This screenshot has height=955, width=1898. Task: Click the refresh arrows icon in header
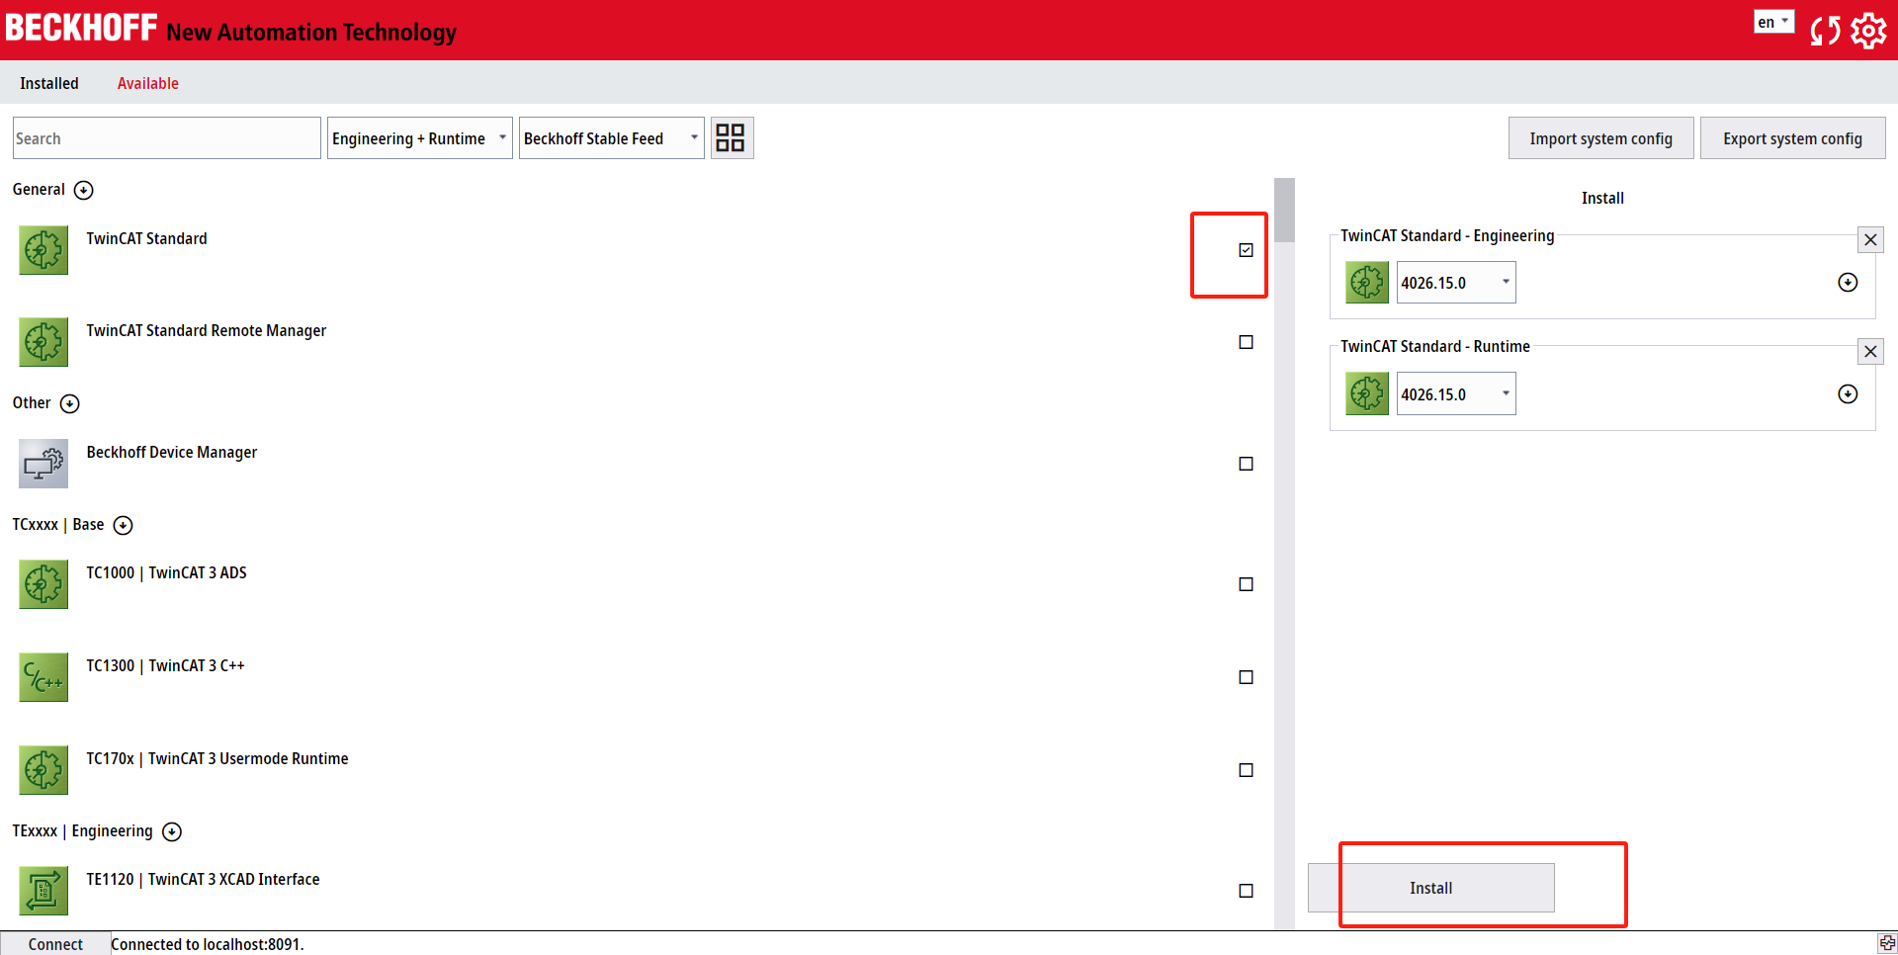click(1825, 30)
